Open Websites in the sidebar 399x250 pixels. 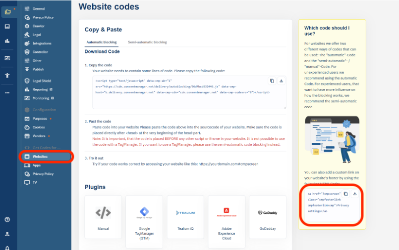coord(40,157)
